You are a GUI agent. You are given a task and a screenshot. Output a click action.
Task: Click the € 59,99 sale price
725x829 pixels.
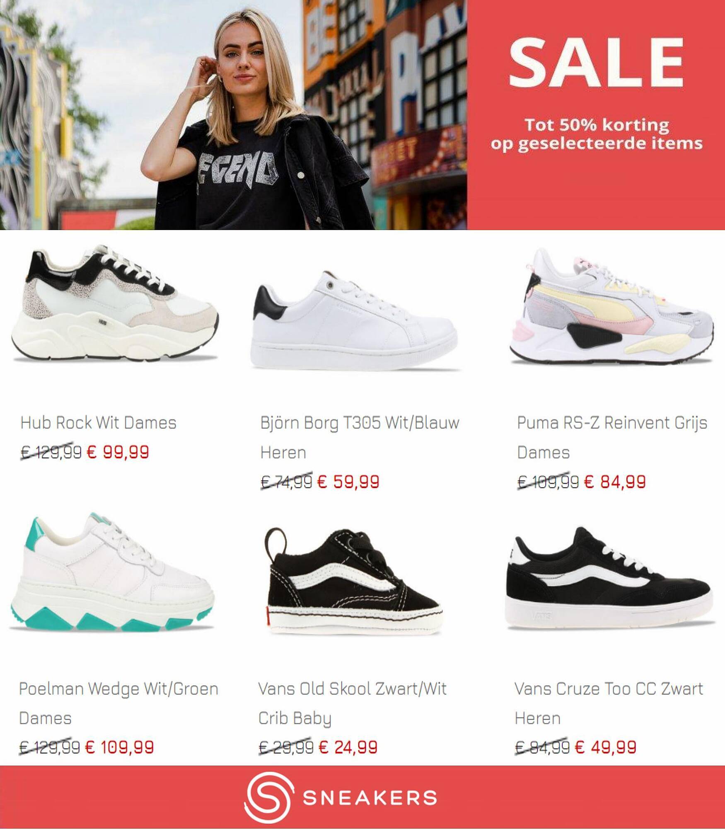coord(348,482)
